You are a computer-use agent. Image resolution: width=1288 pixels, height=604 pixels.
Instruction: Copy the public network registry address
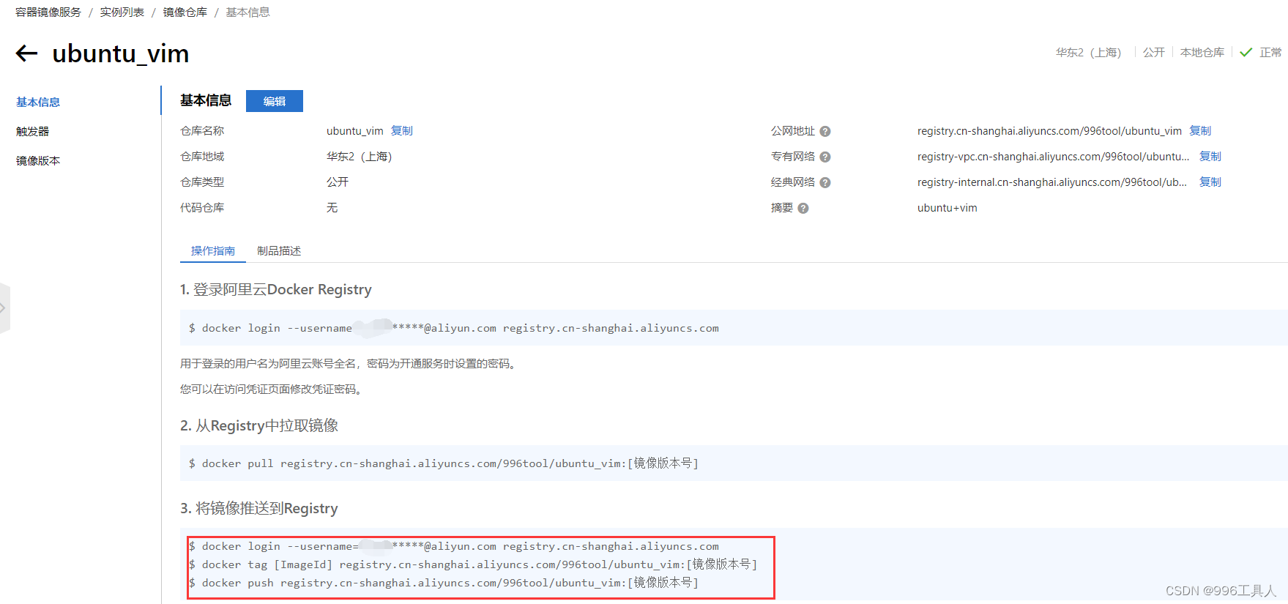tap(1200, 130)
